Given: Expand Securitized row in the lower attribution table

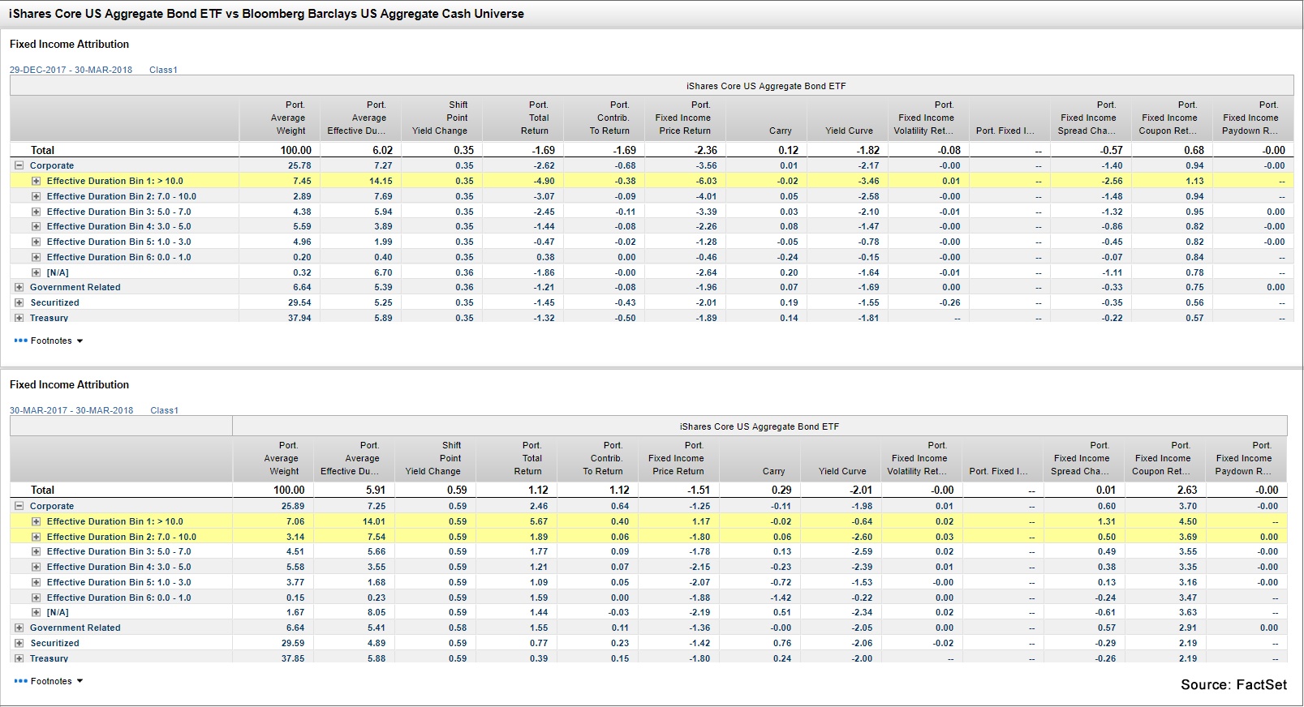Looking at the screenshot, I should 19,643.
